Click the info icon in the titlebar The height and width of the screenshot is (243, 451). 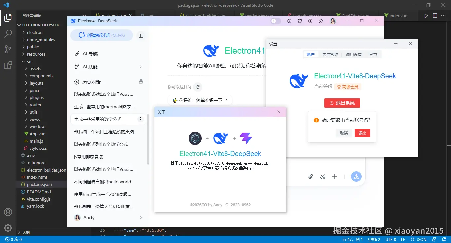tap(289, 21)
